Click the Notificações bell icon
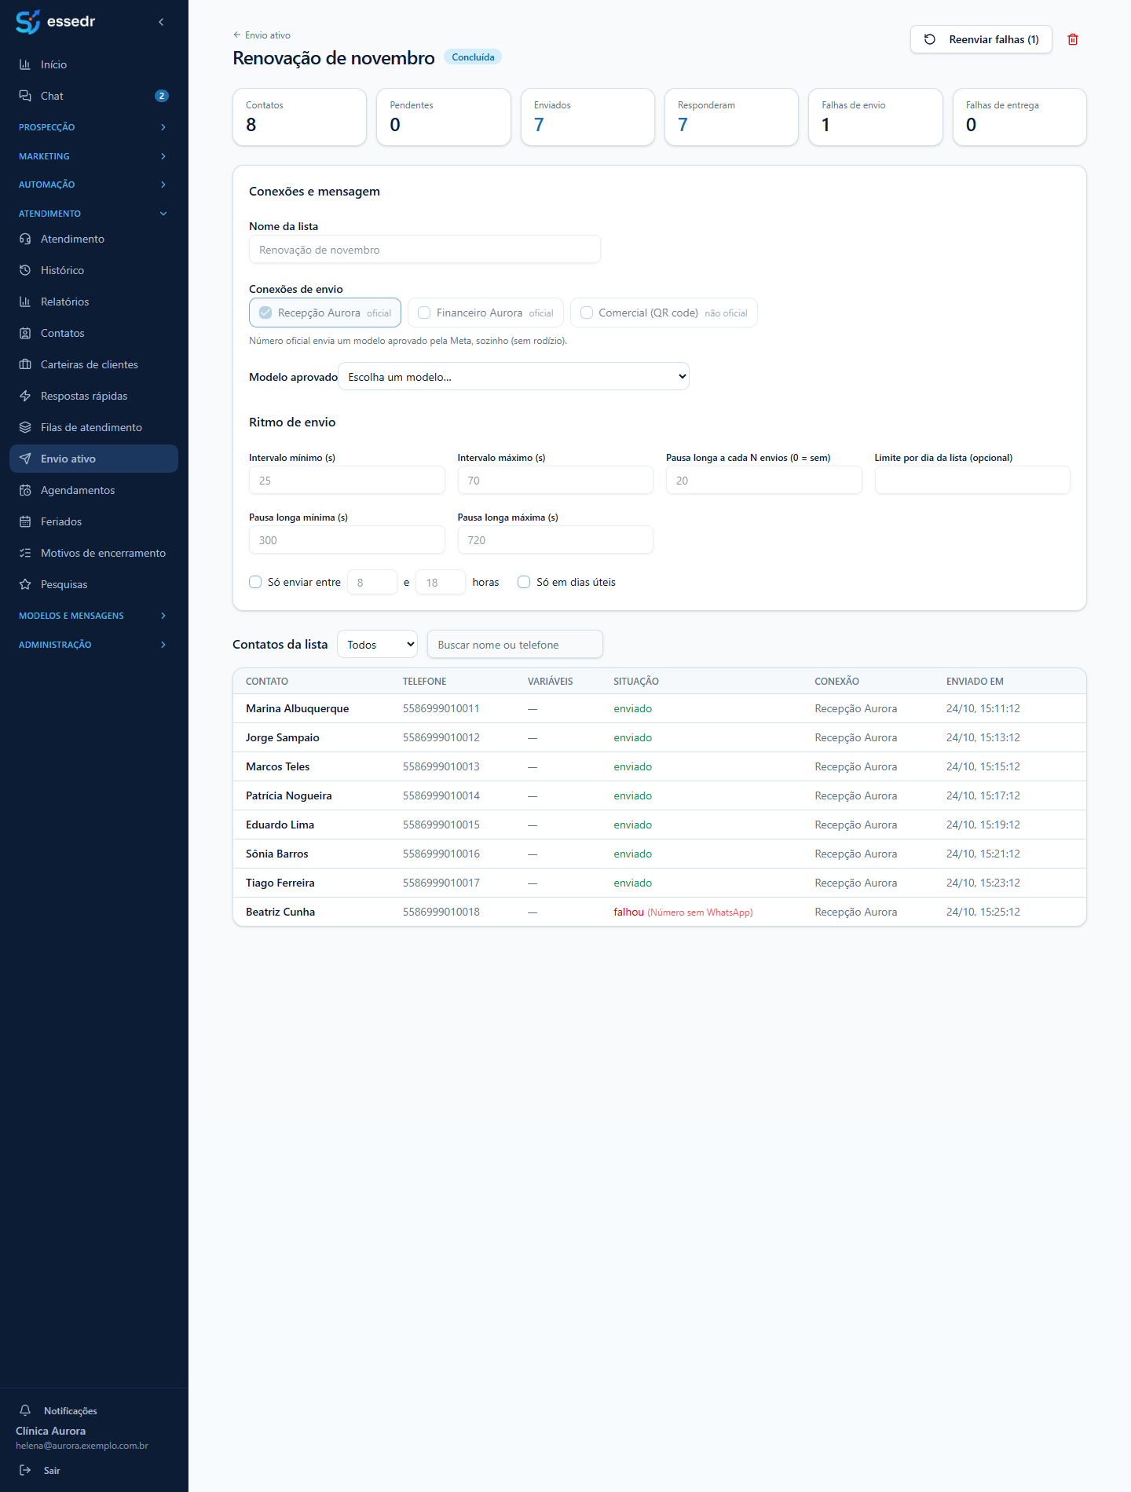Image resolution: width=1131 pixels, height=1492 pixels. click(25, 1410)
